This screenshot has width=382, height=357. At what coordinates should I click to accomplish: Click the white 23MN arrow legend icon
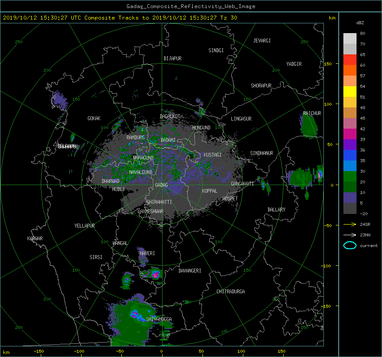[350, 235]
